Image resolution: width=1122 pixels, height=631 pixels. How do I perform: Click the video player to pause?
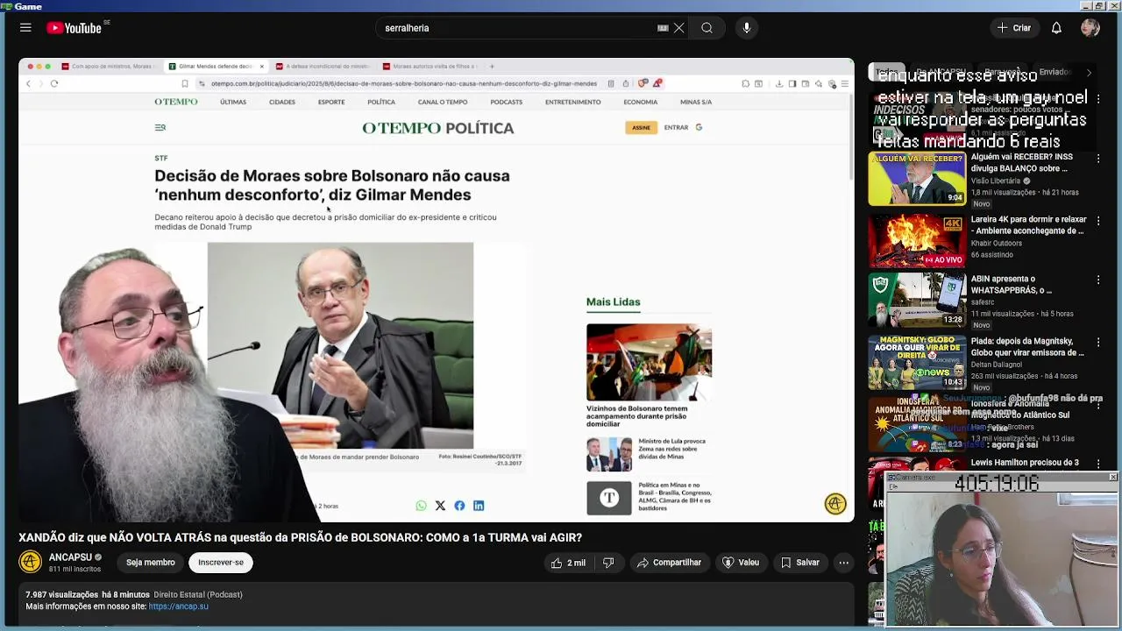pyautogui.click(x=437, y=290)
